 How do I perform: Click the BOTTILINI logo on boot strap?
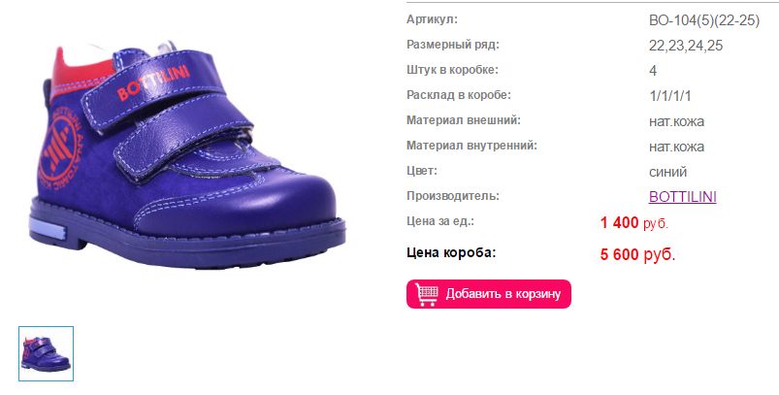(153, 82)
